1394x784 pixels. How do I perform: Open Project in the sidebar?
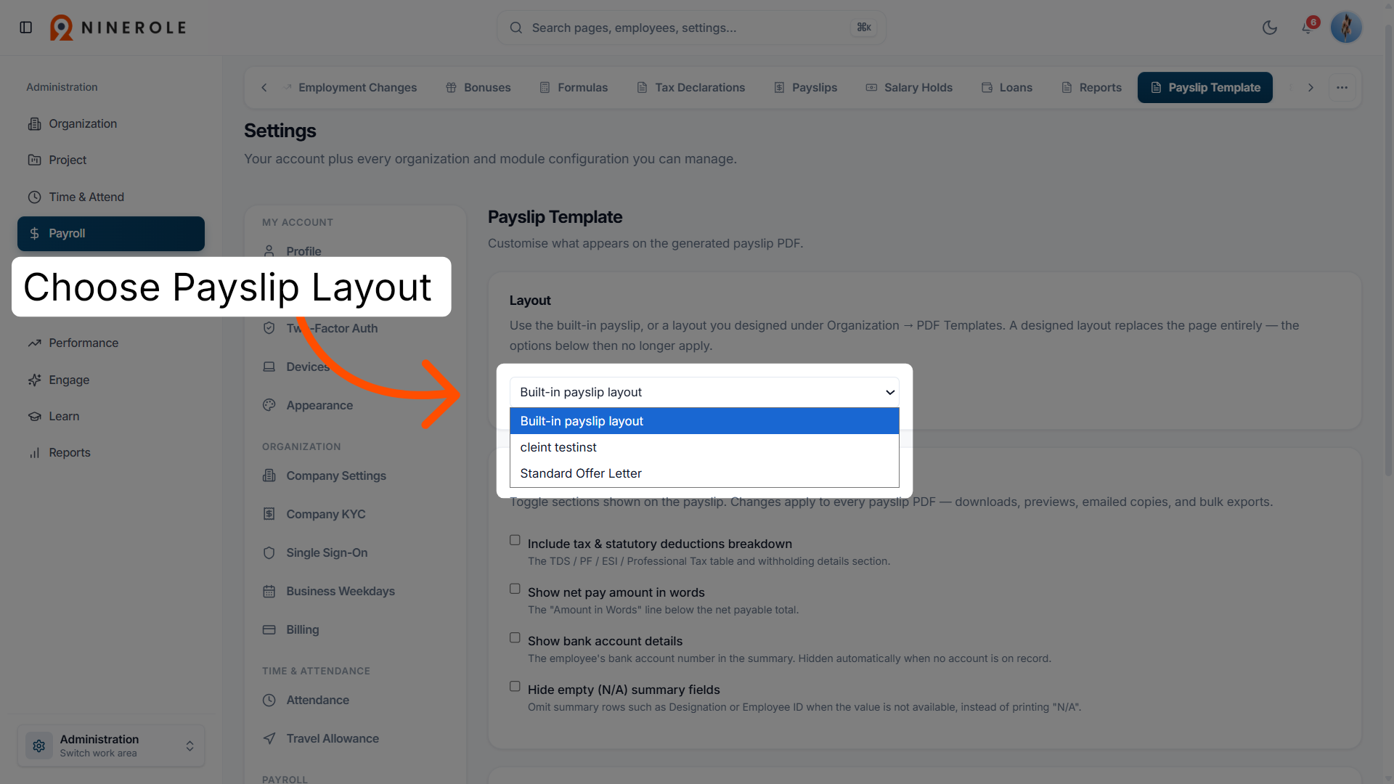(111, 160)
